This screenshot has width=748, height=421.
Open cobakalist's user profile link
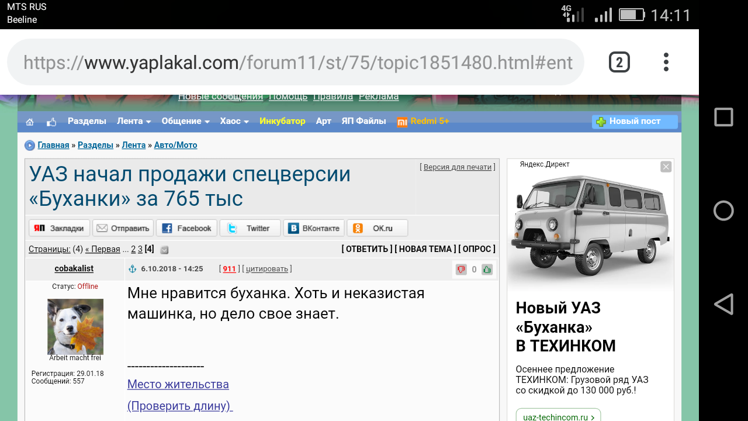click(x=74, y=268)
